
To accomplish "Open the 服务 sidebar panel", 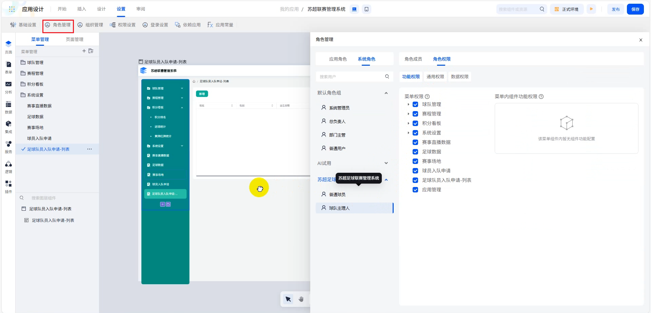I will (8, 147).
